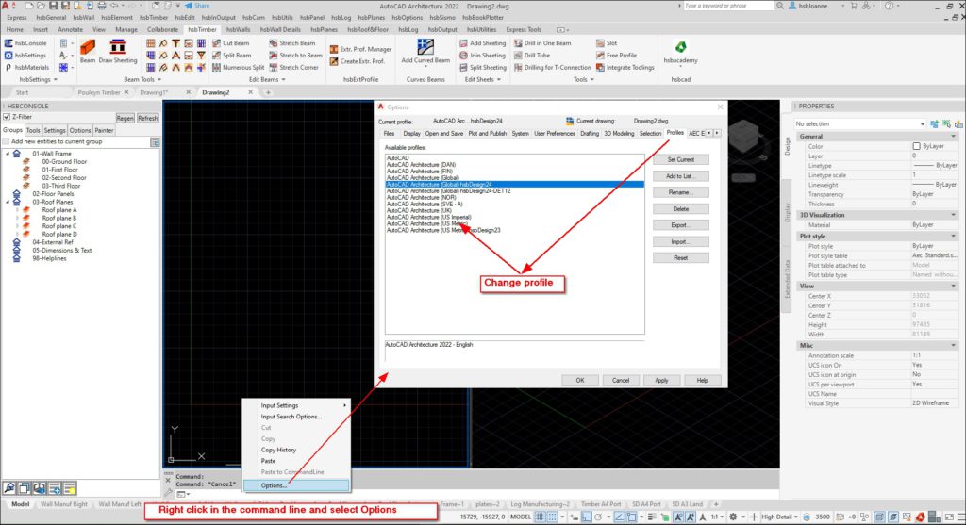Screen dimensions: 966x525
Task: Click the Apply button in Options
Action: click(661, 381)
